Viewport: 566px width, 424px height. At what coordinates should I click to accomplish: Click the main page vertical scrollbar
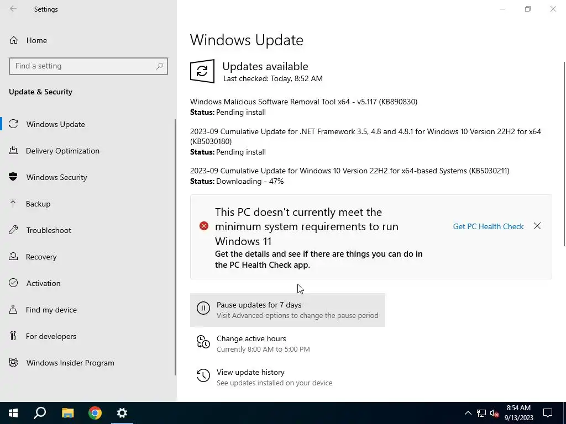(564, 155)
